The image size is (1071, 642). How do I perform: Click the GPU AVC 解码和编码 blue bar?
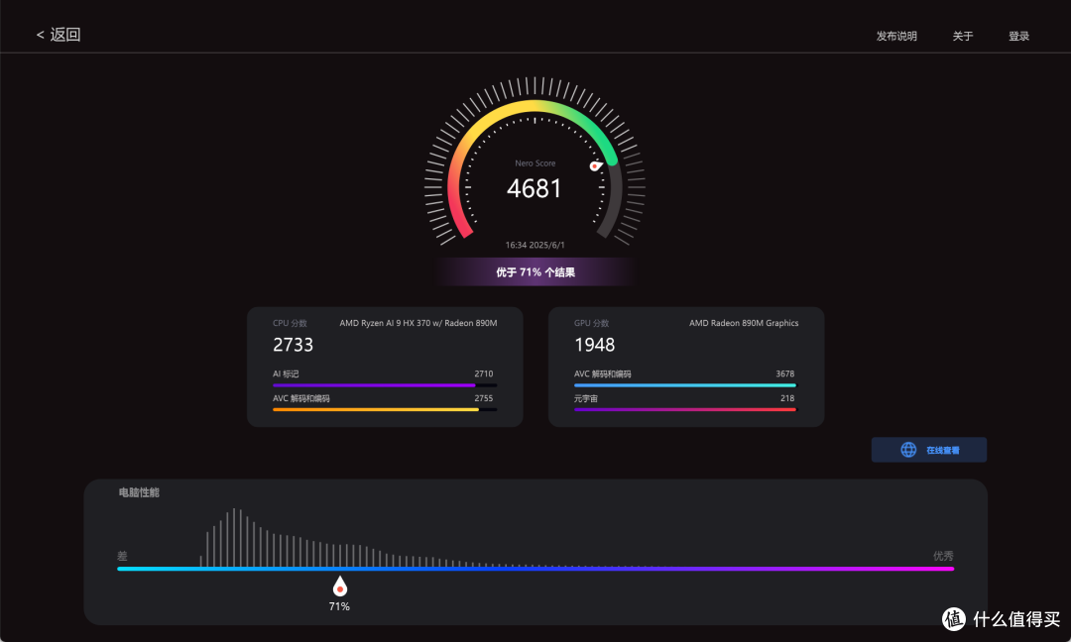[685, 385]
